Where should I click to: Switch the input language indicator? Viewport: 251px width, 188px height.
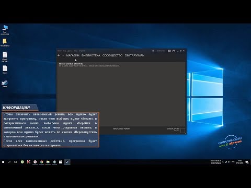point(233,162)
